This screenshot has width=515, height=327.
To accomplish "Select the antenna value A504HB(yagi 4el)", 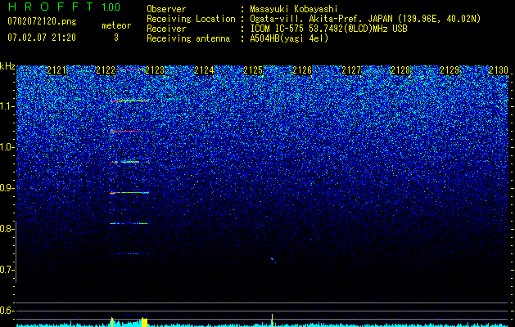I will [289, 38].
